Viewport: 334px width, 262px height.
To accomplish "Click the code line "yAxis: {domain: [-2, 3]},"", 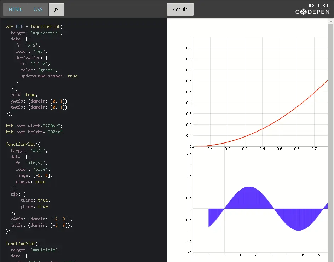I will [x=41, y=219].
